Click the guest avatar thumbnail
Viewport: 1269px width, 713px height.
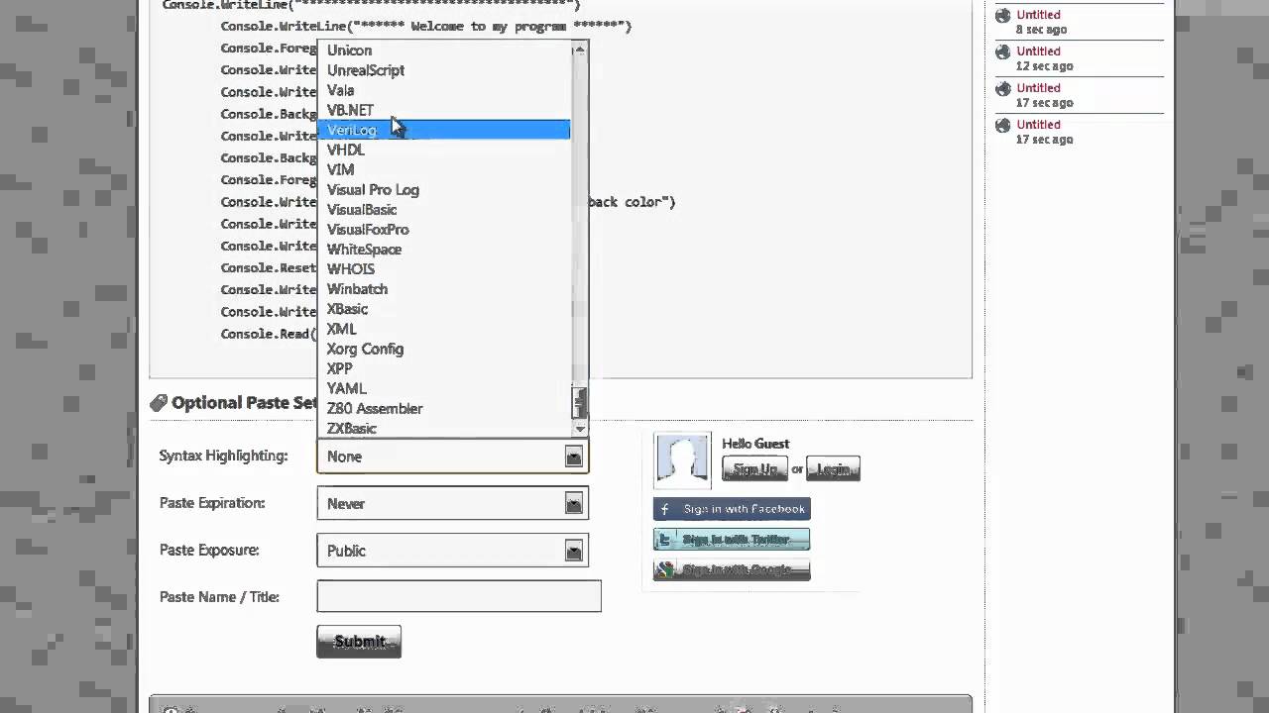(682, 460)
